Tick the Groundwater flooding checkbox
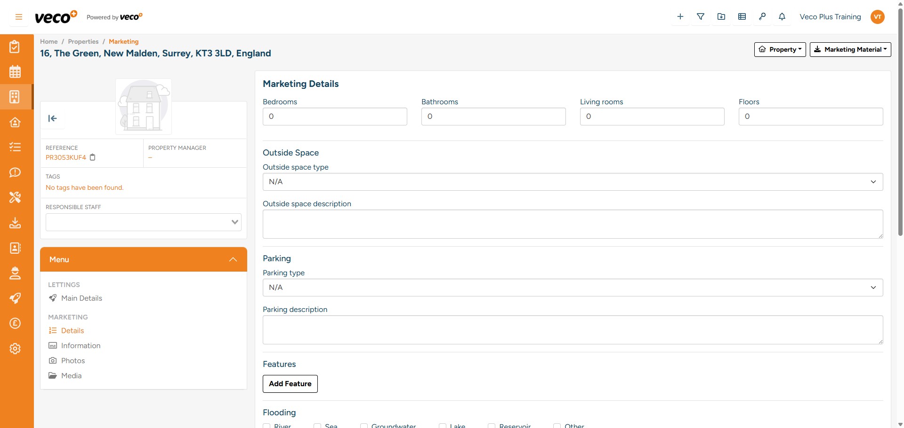Image resolution: width=904 pixels, height=428 pixels. (x=364, y=426)
